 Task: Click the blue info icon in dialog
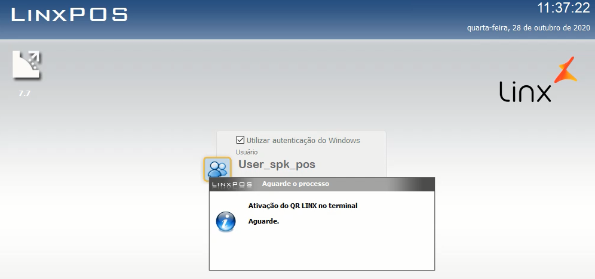click(x=226, y=221)
